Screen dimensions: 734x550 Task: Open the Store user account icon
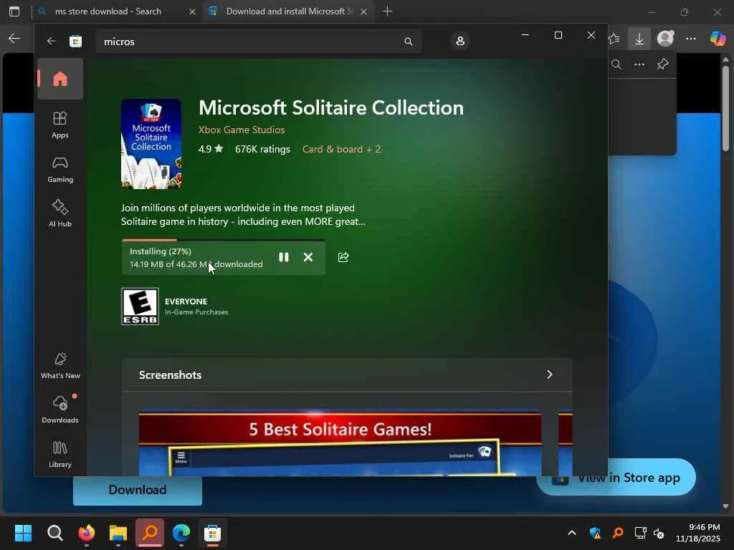tap(460, 41)
